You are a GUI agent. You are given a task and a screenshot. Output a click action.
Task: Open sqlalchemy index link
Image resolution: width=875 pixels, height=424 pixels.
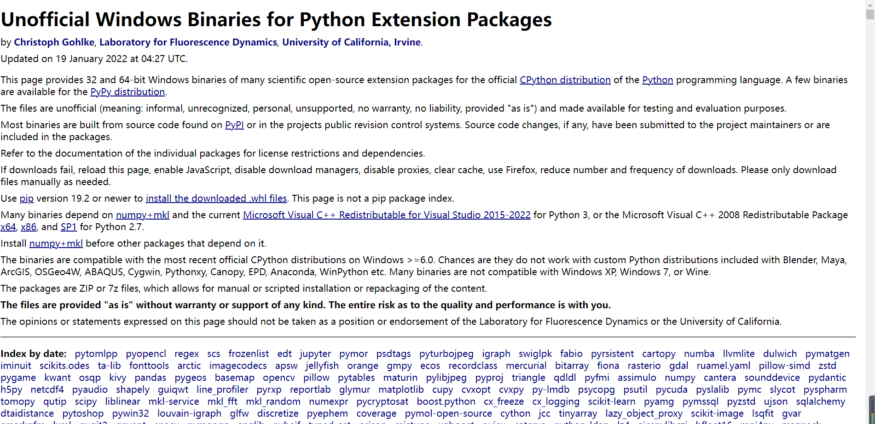coord(821,401)
